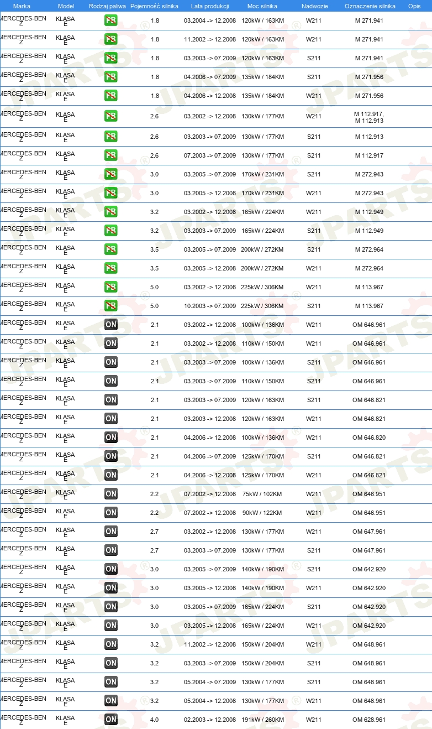Select the ON icon in the 11.2002 OM 648.961 row
This screenshot has width=432, height=729.
[x=110, y=645]
